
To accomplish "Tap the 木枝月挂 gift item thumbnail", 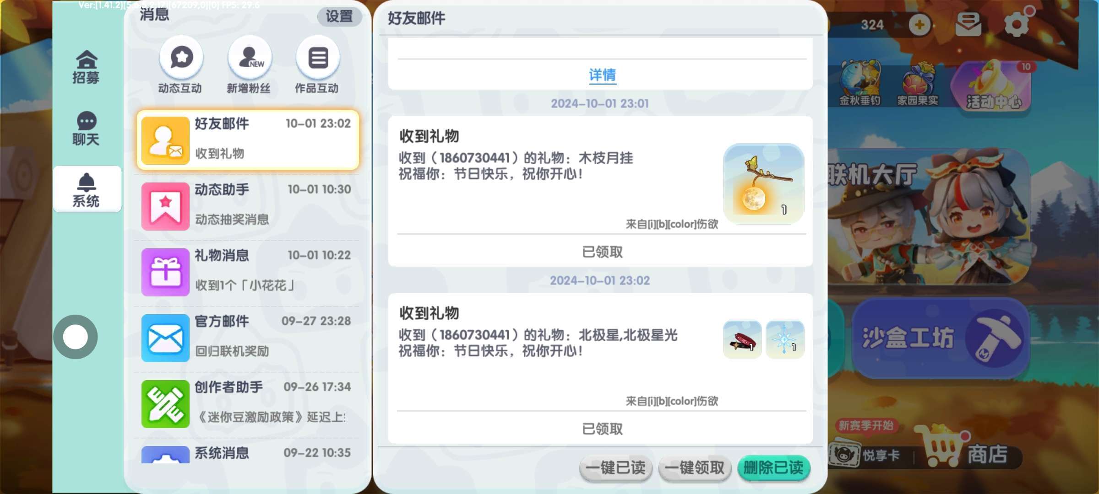I will [763, 184].
